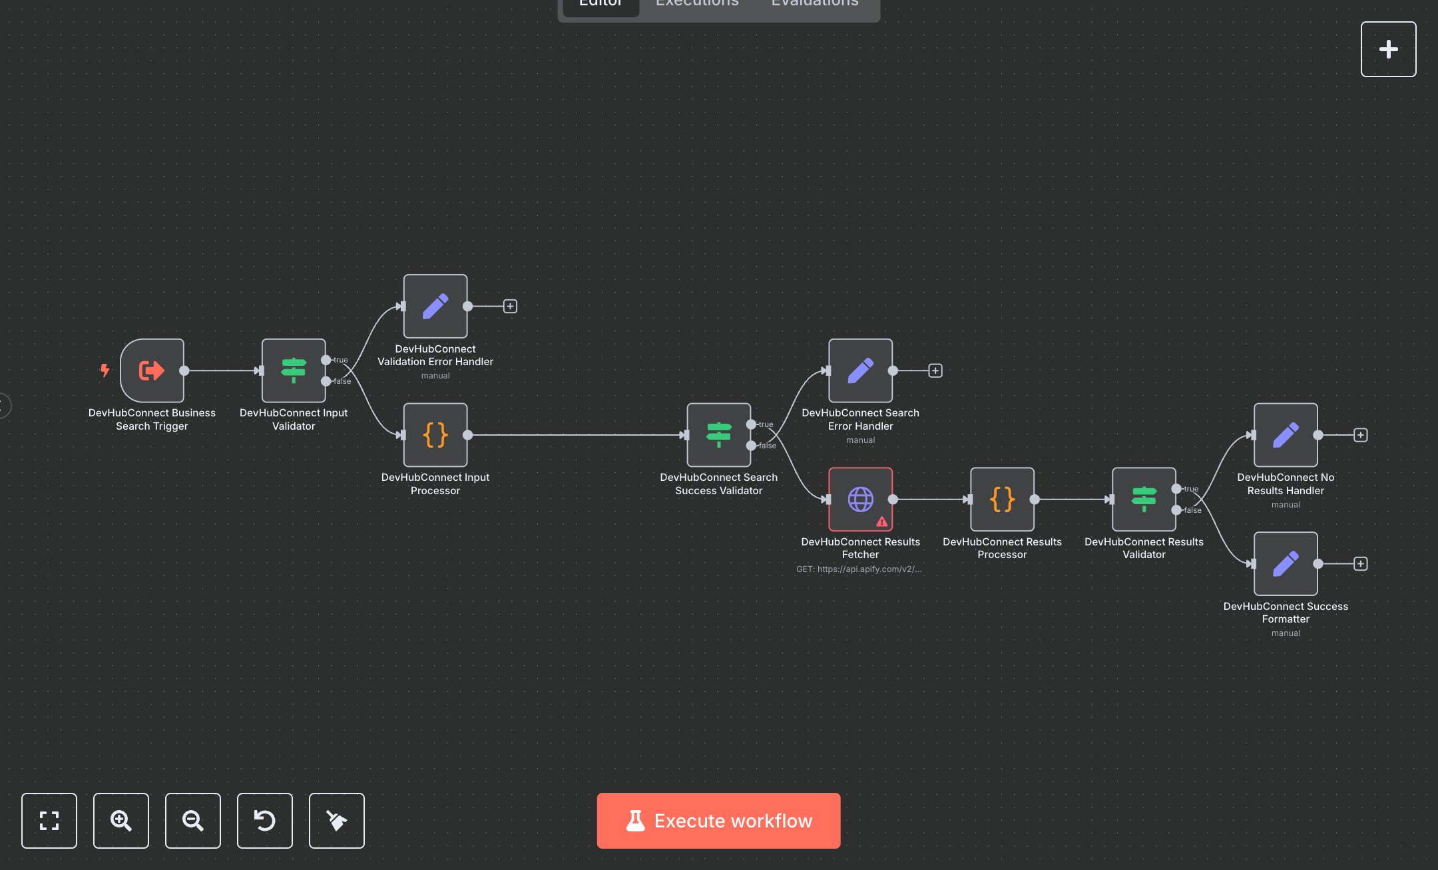1438x870 pixels.
Task: Open the DevHubConnect Search Error Handler node
Action: click(860, 370)
